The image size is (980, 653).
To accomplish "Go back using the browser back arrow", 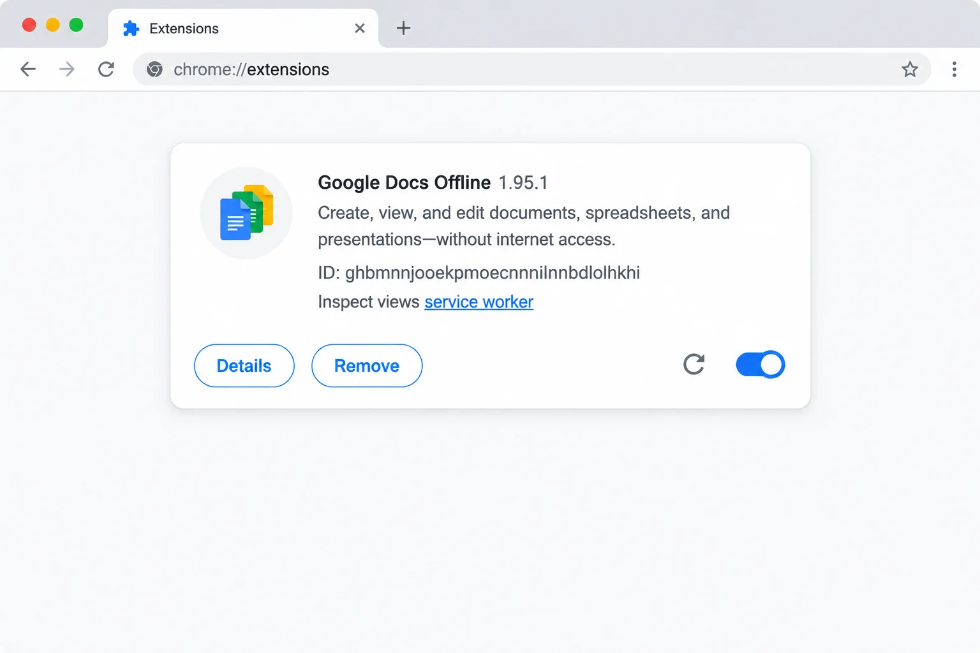I will click(x=28, y=69).
